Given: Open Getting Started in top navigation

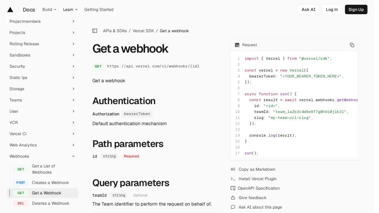Looking at the screenshot, I should pyautogui.click(x=99, y=9).
